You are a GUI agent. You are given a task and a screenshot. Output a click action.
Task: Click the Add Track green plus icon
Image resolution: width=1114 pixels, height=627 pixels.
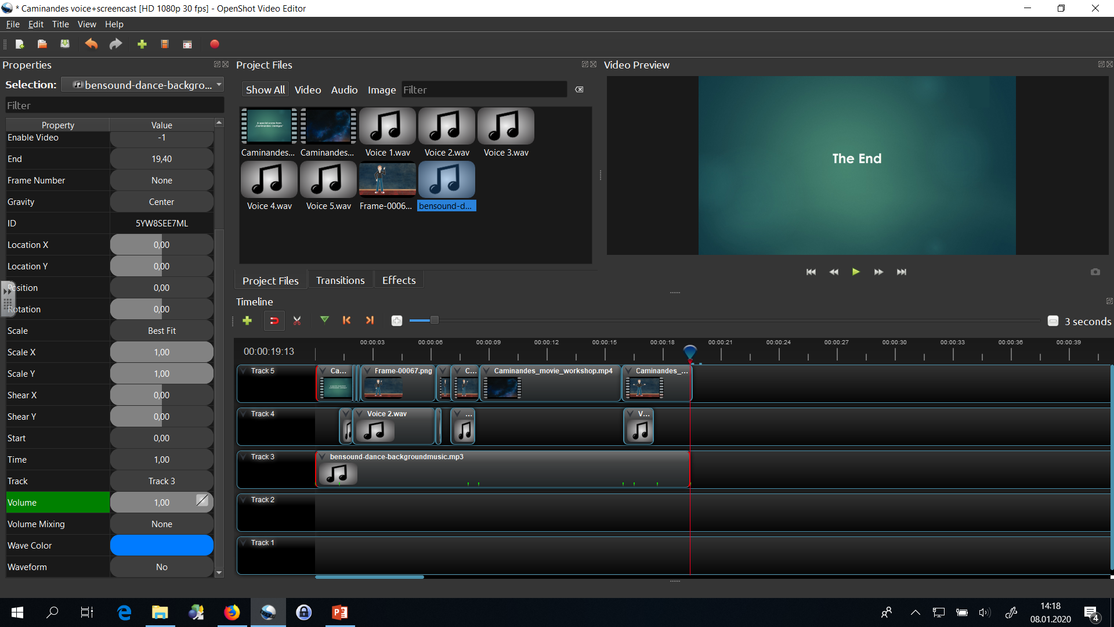tap(247, 320)
